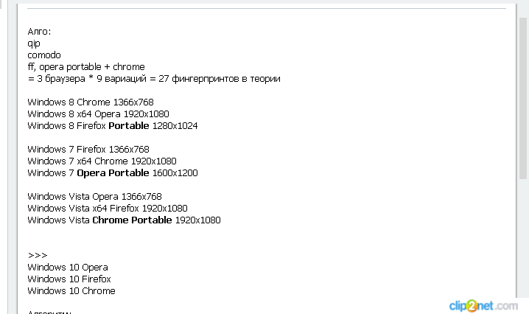Click the 'Windows 8 x64 Opera 1920x1080' line
Screen dimensions: 529x314
click(98, 114)
